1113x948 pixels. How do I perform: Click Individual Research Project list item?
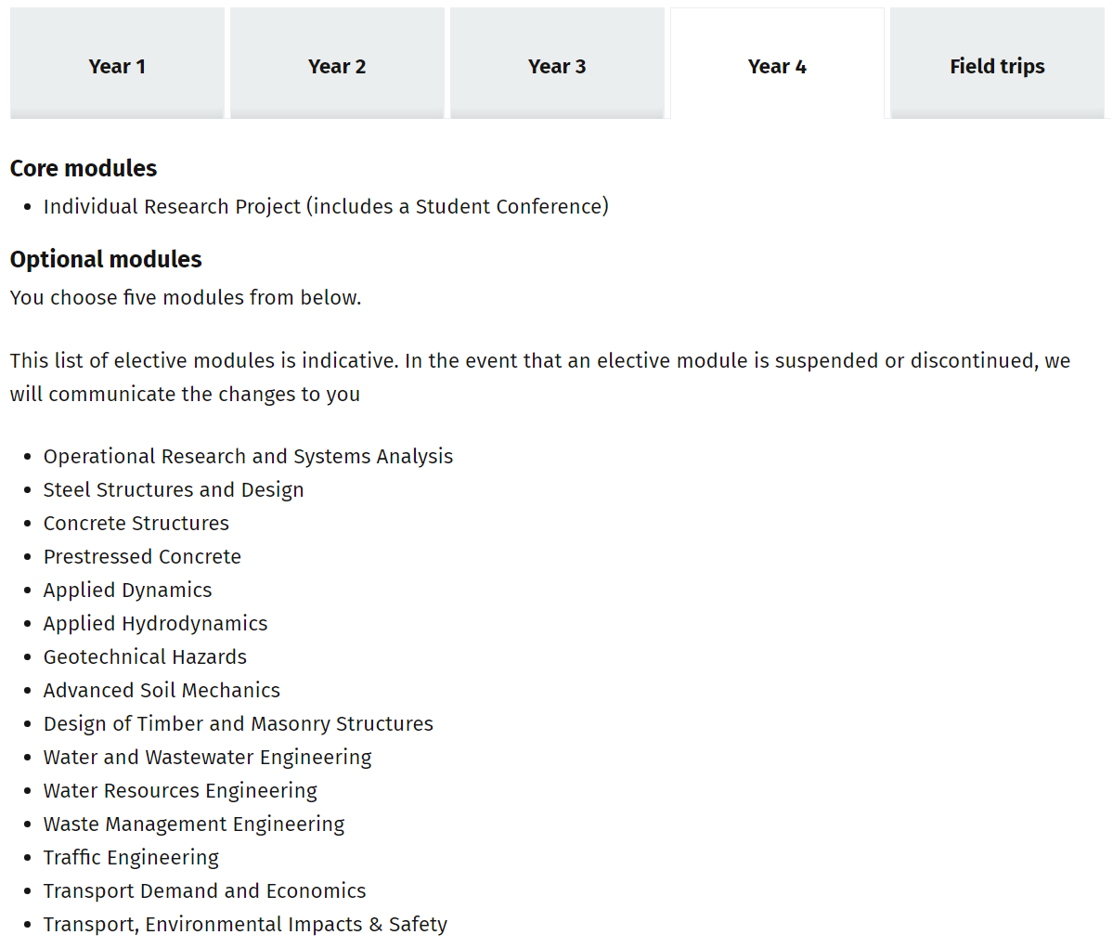[326, 206]
